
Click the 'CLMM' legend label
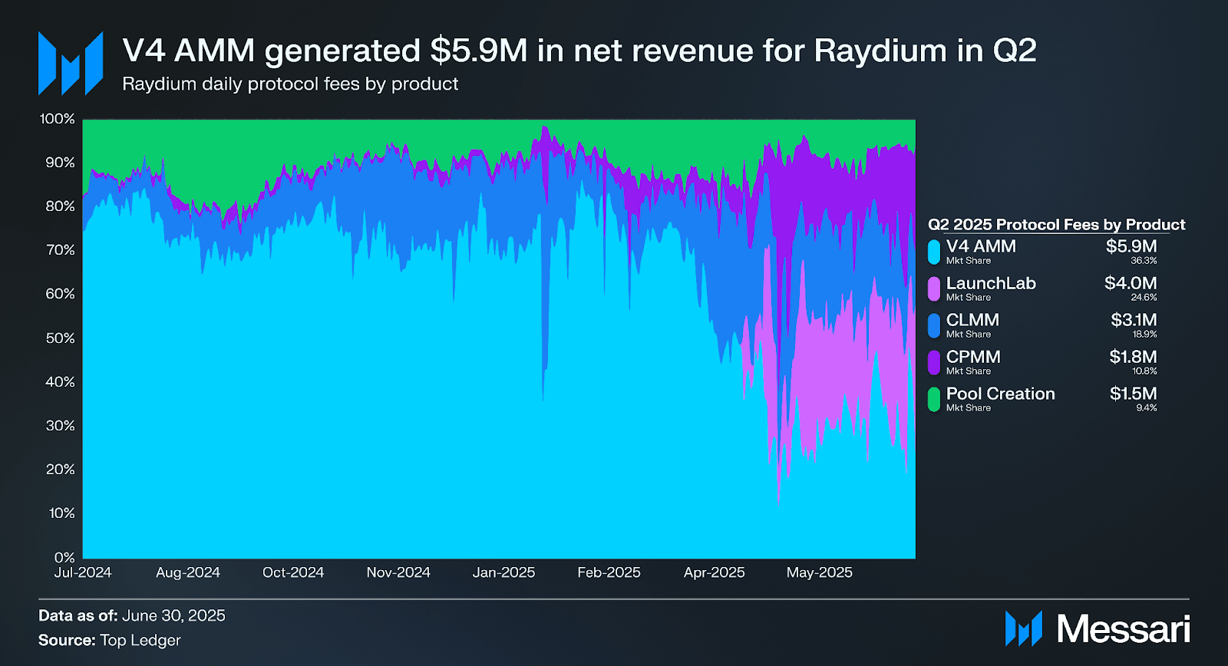click(x=972, y=320)
